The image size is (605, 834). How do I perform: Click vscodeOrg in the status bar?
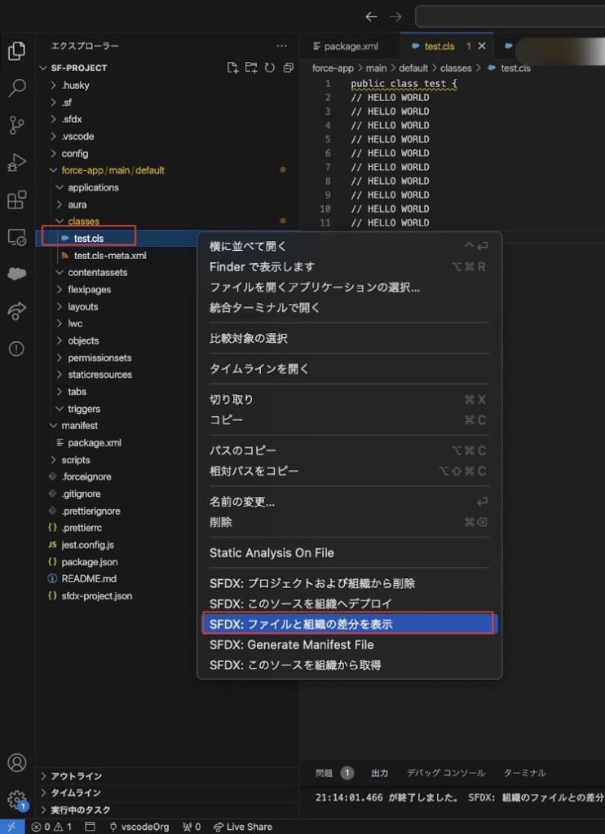(137, 827)
